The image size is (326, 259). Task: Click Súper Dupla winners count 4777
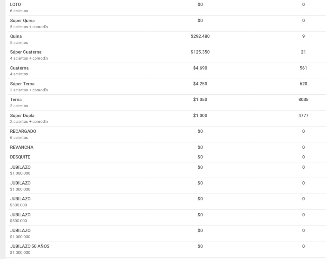click(303, 115)
